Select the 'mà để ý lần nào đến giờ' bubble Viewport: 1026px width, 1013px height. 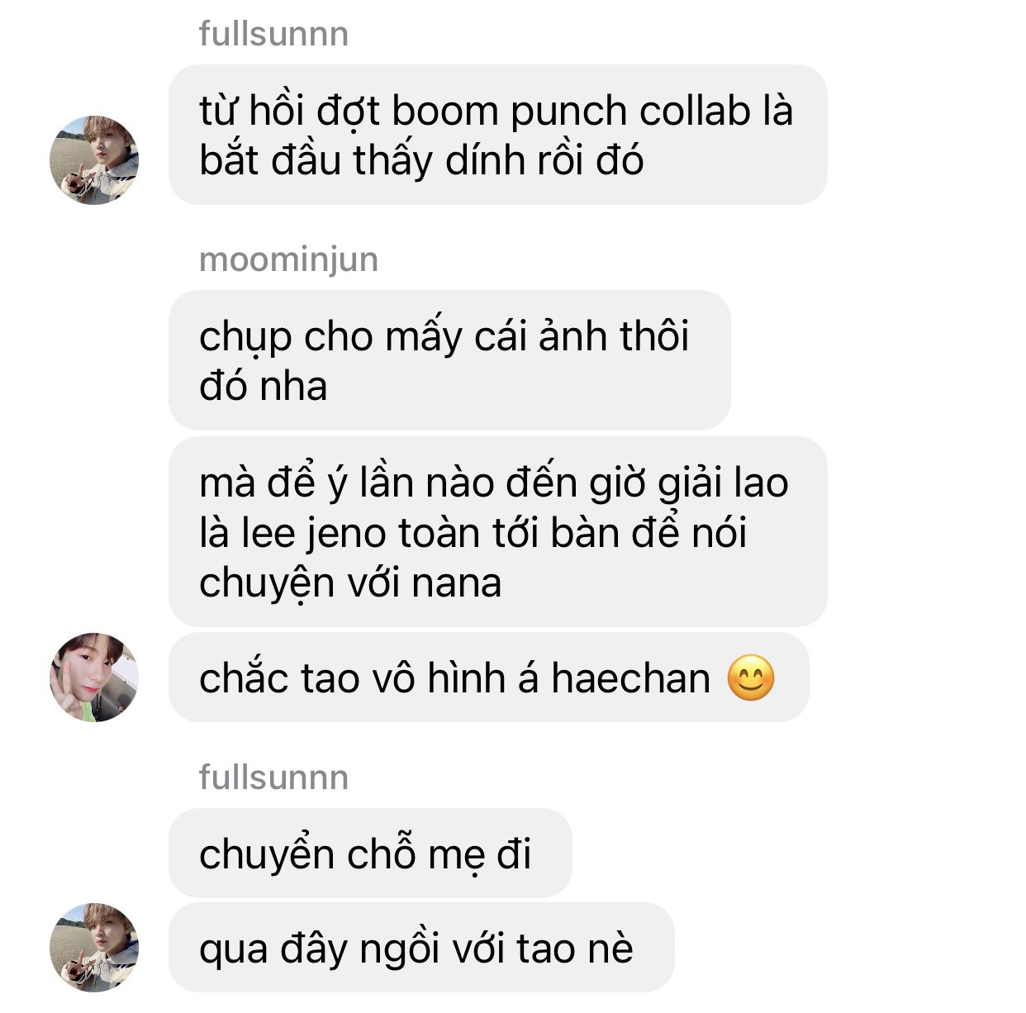click(x=497, y=532)
